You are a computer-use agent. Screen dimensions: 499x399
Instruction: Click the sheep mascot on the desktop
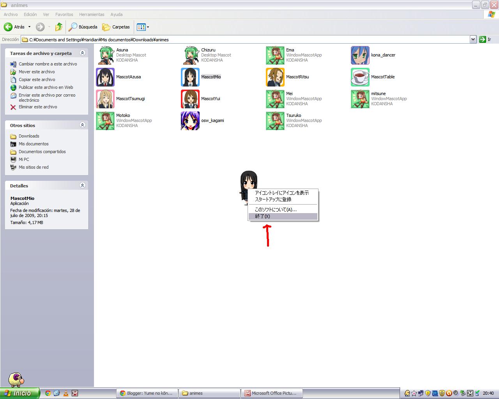pyautogui.click(x=16, y=380)
